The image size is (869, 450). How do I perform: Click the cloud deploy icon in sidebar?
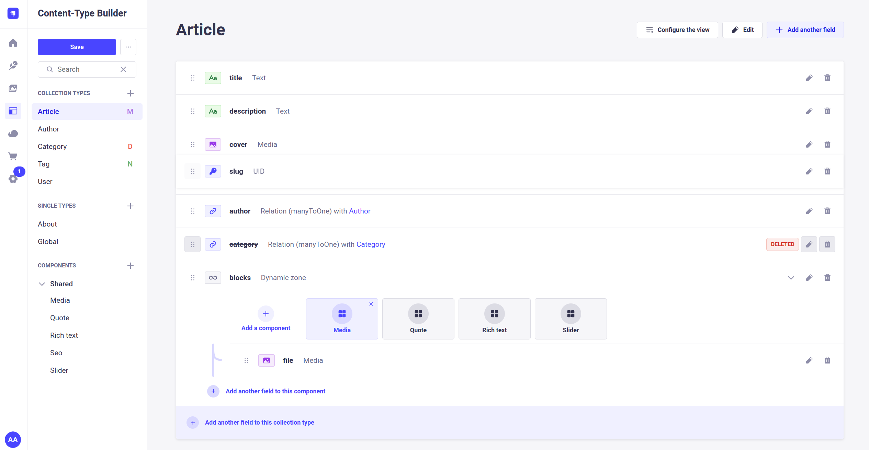point(13,134)
